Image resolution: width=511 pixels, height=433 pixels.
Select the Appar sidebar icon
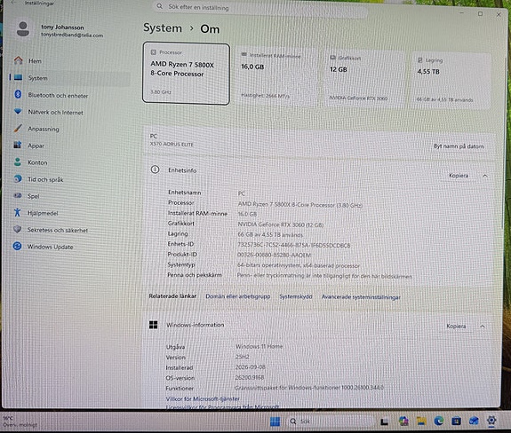click(x=18, y=146)
